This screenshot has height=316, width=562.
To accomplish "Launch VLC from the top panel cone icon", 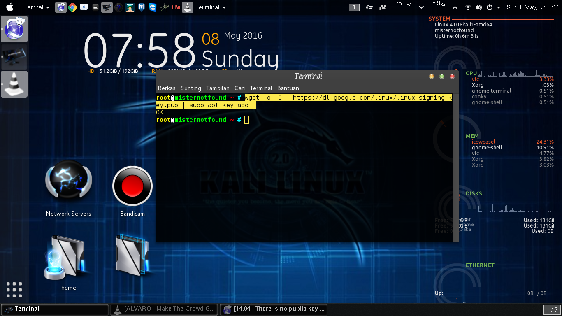I will tap(188, 7).
